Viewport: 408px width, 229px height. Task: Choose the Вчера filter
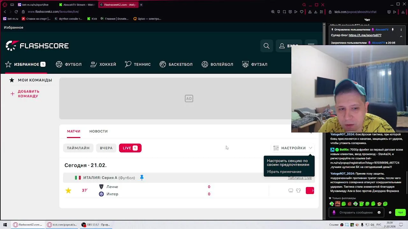tap(106, 148)
